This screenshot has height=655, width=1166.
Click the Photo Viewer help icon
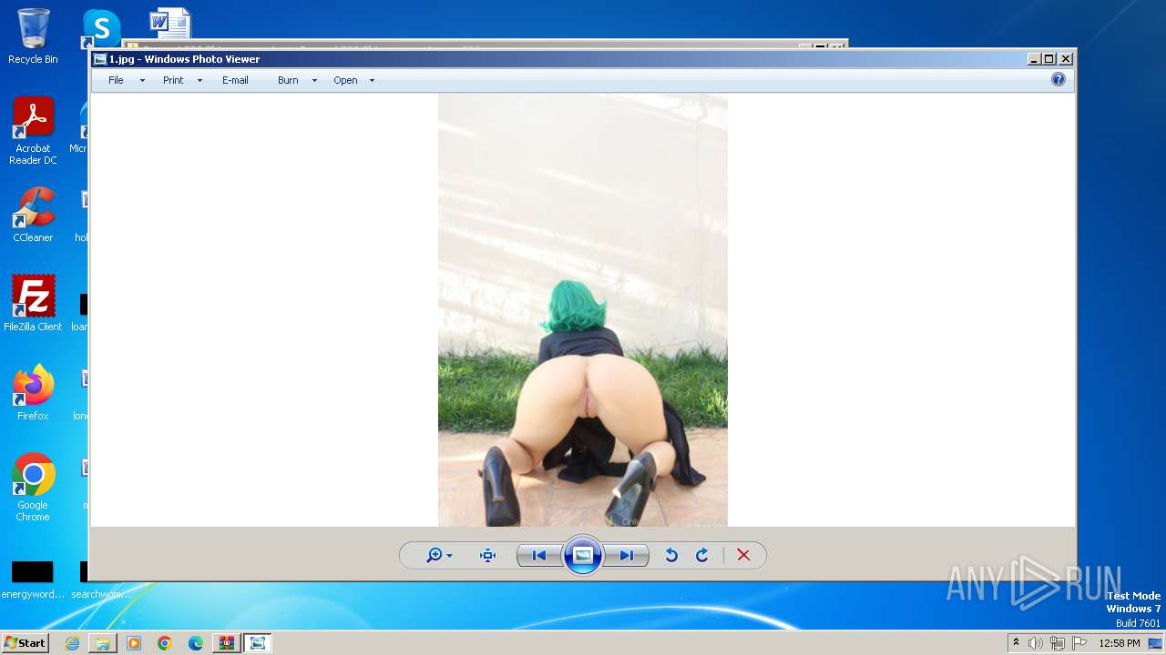click(x=1058, y=79)
